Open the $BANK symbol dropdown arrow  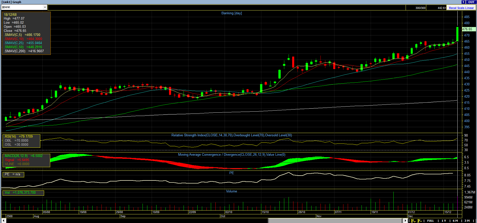(45, 7)
